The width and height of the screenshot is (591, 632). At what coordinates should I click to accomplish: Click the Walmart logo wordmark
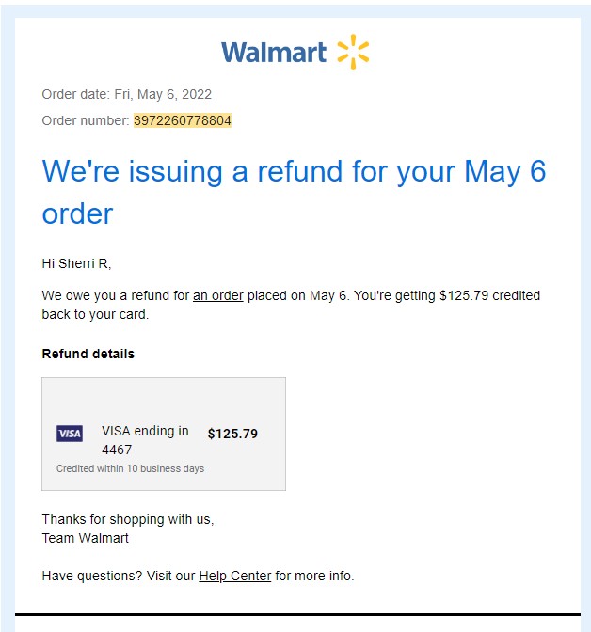(274, 53)
